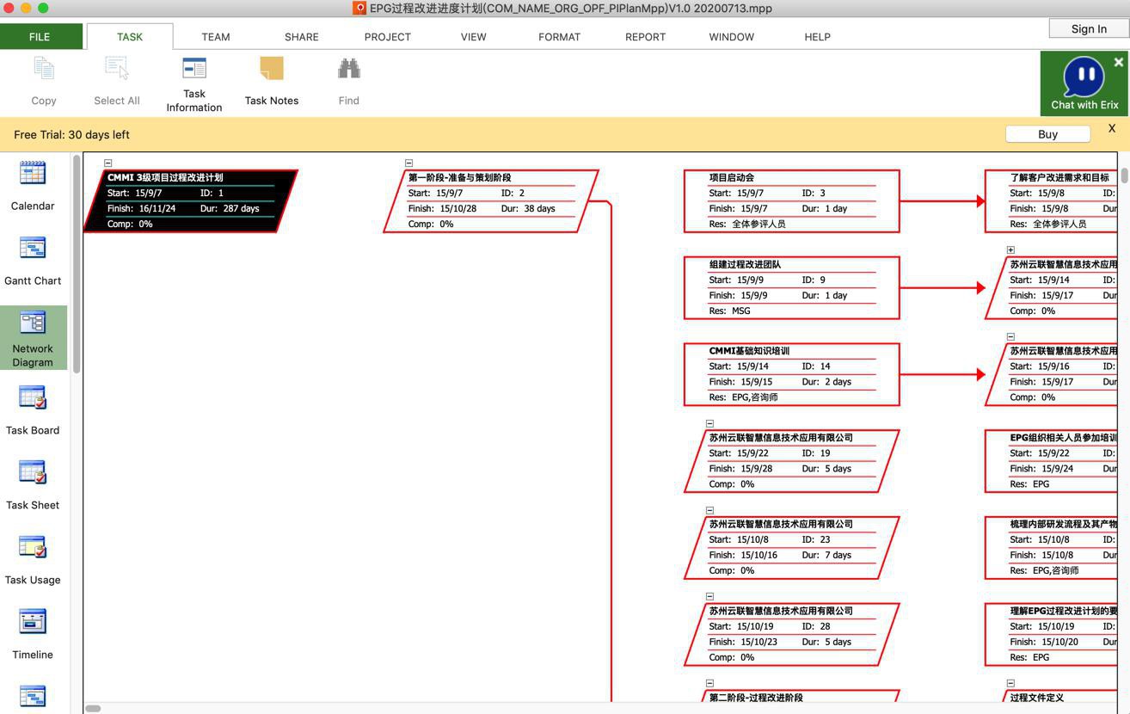Viewport: 1130px width, 714px height.
Task: Collapse the right-column node starting 15/9/16
Action: [x=1011, y=336]
